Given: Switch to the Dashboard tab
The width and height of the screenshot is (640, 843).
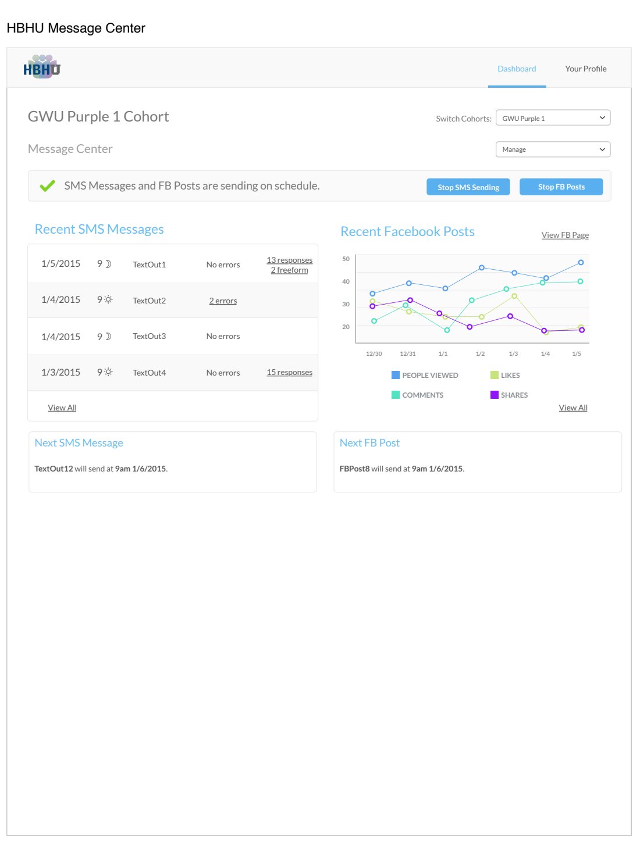Looking at the screenshot, I should pos(517,69).
